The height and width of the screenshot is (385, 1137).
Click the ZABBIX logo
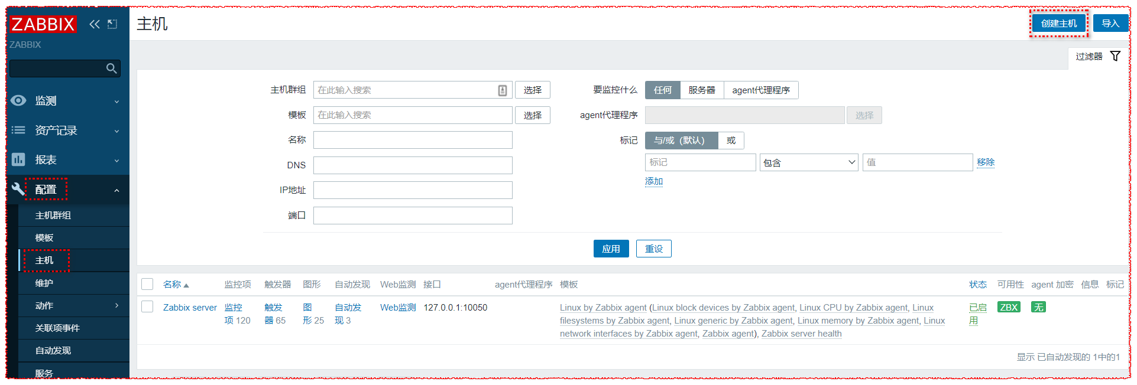pos(43,24)
